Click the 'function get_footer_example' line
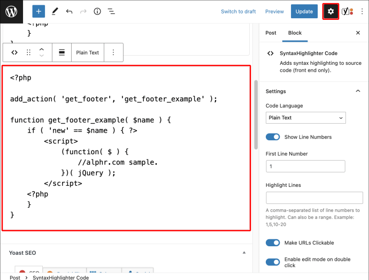The image size is (369, 280). 90,120
